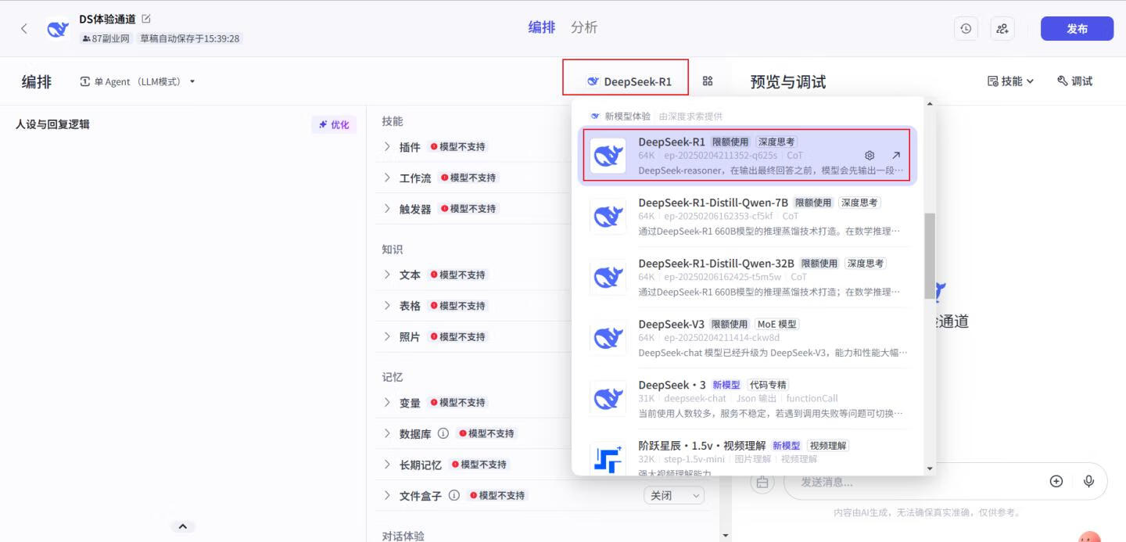Click the plus attachment icon in chat bar
This screenshot has width=1126, height=542.
[x=1056, y=482]
